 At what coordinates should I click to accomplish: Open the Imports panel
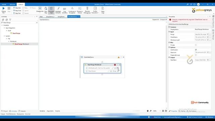point(57,111)
